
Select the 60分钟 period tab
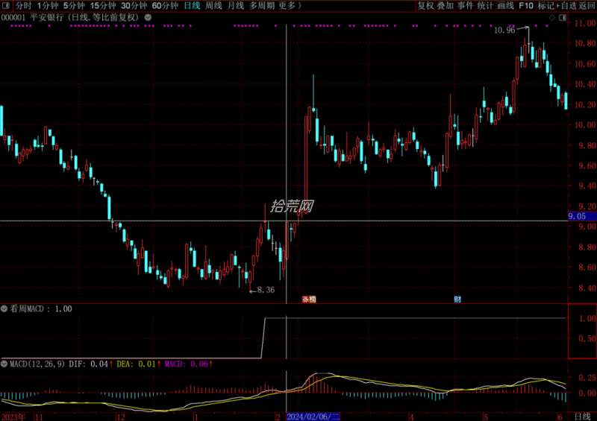point(165,6)
